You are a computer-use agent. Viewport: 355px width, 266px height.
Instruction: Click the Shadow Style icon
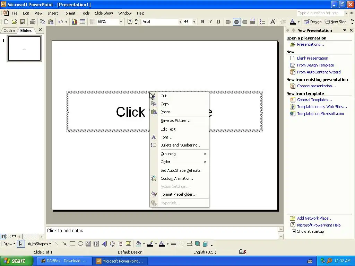point(197,244)
